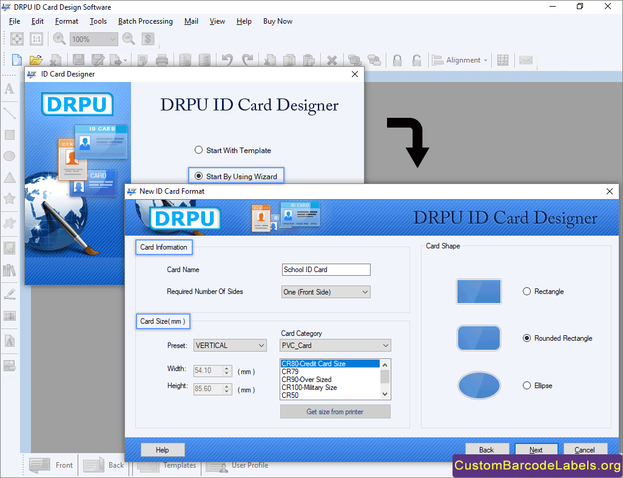Select CR100-Military Size in list
Viewport: 623px width, 478px height.
pyautogui.click(x=330, y=388)
